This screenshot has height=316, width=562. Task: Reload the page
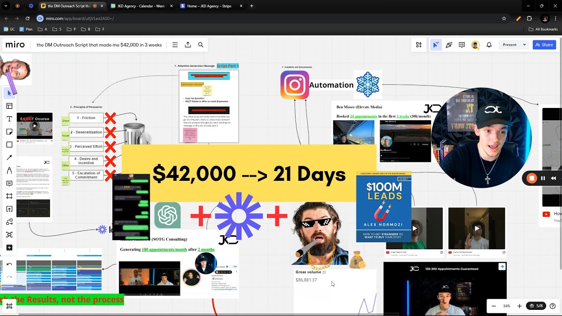point(27,18)
